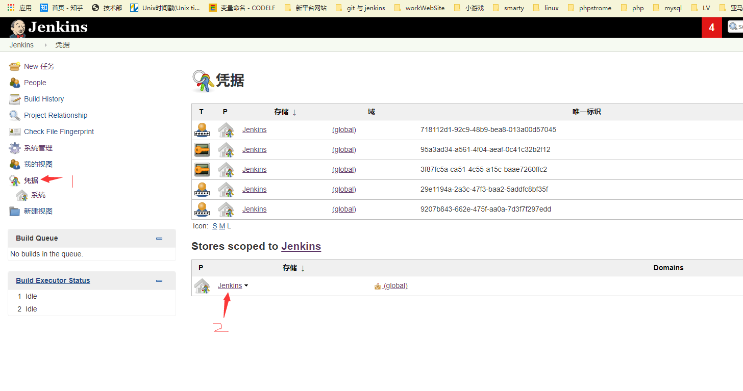Open dropdown arrow next to Jenkins store
The image size is (743, 391).
pos(246,286)
